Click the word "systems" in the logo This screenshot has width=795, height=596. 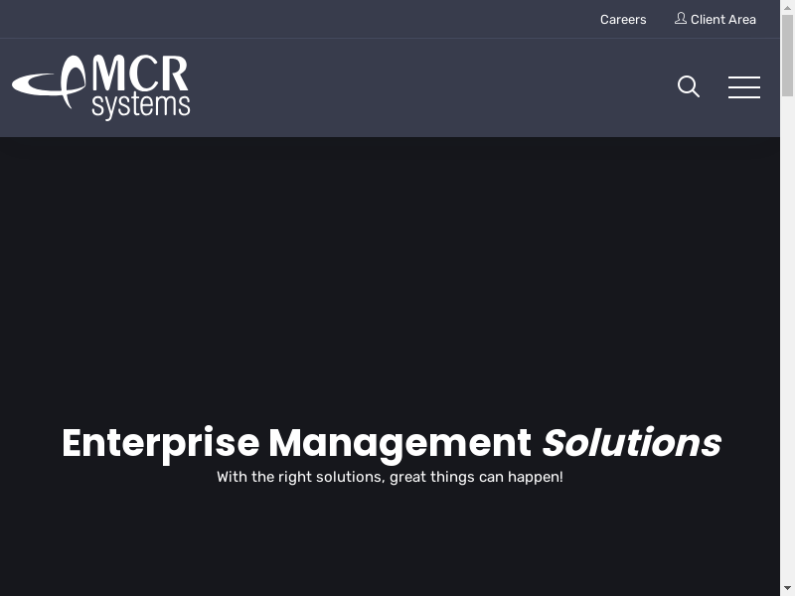click(140, 106)
